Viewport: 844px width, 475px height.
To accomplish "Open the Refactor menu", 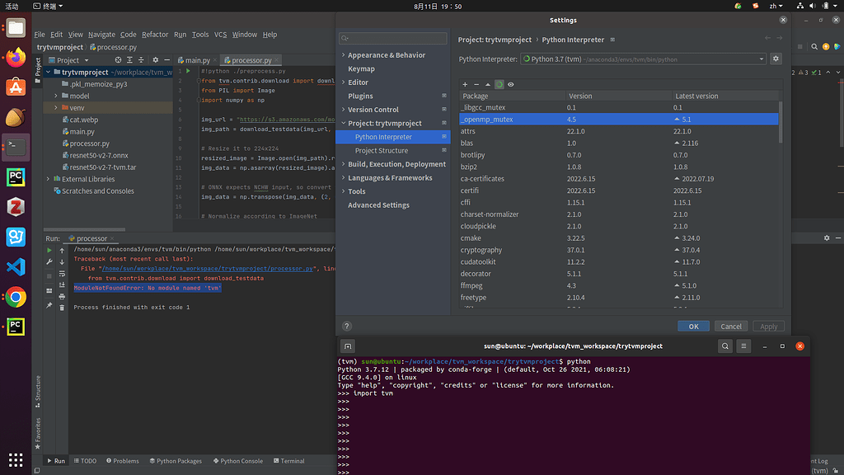I will click(154, 35).
